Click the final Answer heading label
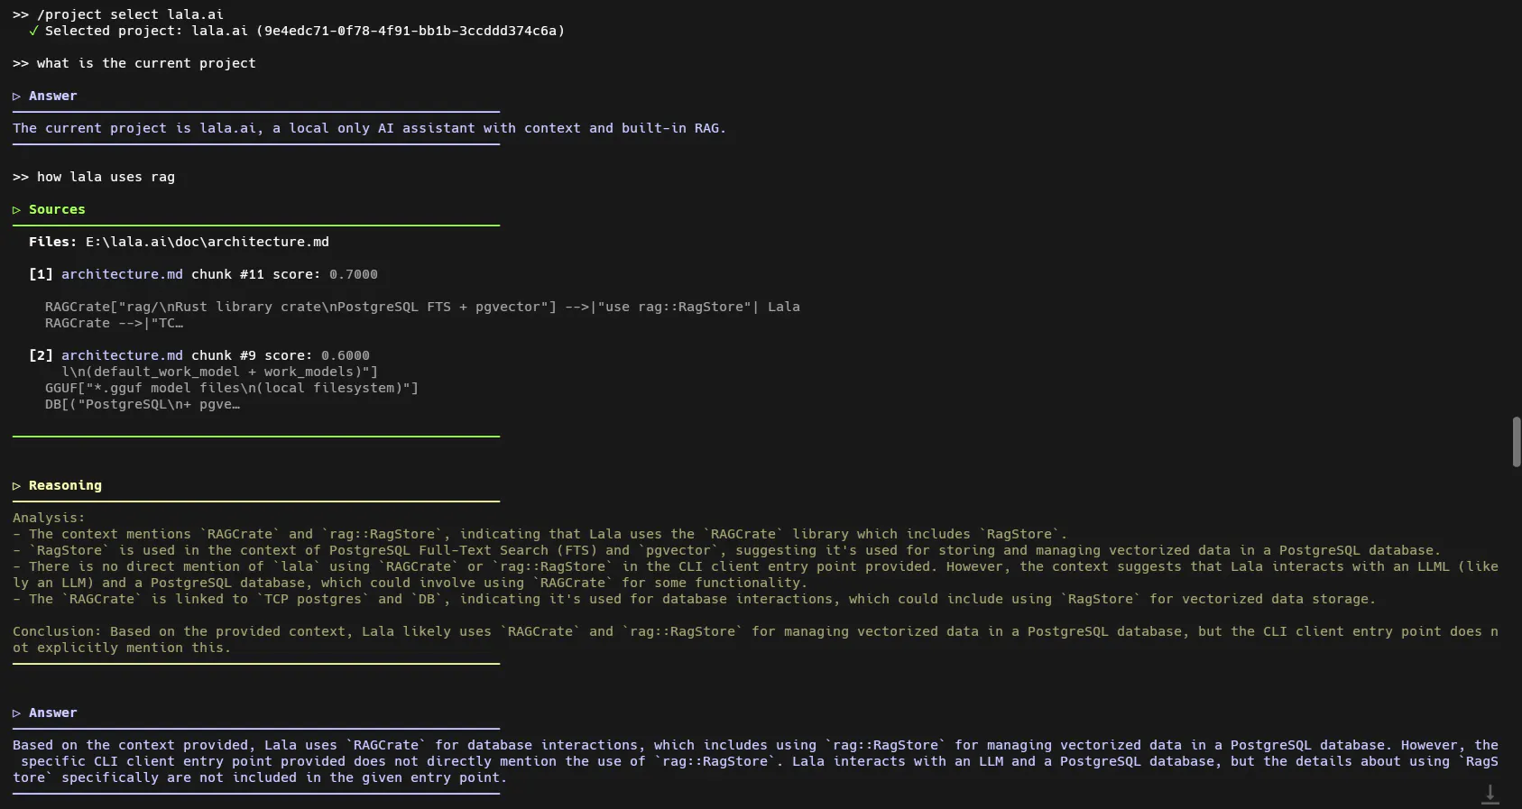1522x809 pixels. 52,712
